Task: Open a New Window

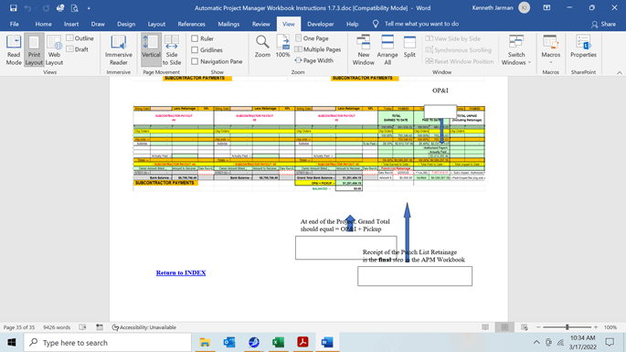Action: 364,50
